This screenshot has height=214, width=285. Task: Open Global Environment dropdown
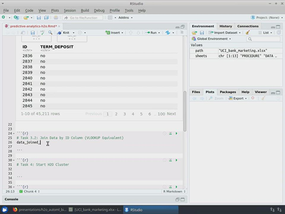[x=211, y=39]
